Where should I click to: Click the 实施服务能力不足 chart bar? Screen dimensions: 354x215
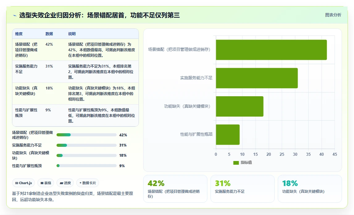[x=257, y=78]
